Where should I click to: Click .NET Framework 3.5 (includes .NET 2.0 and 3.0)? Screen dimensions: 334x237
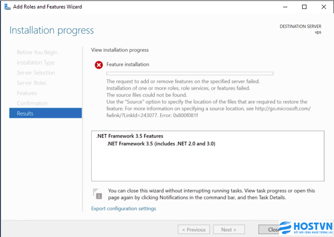161,144
